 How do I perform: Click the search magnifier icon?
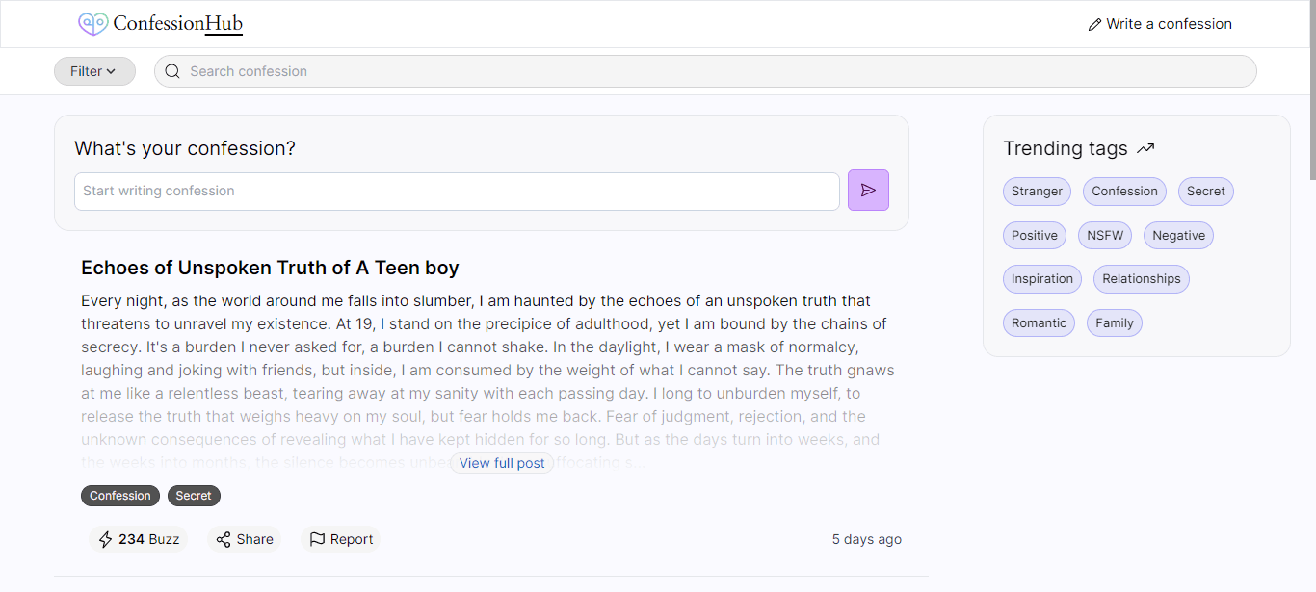(172, 71)
